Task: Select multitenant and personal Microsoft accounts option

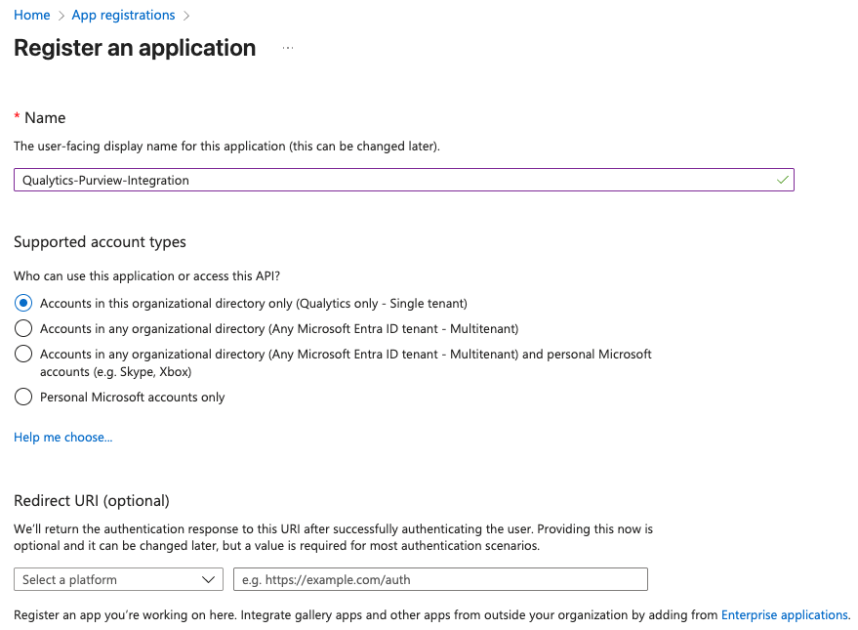Action: (x=22, y=355)
